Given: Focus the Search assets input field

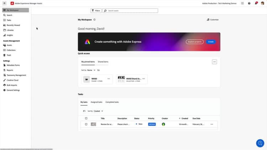Looking at the screenshot, I should point(130,11).
